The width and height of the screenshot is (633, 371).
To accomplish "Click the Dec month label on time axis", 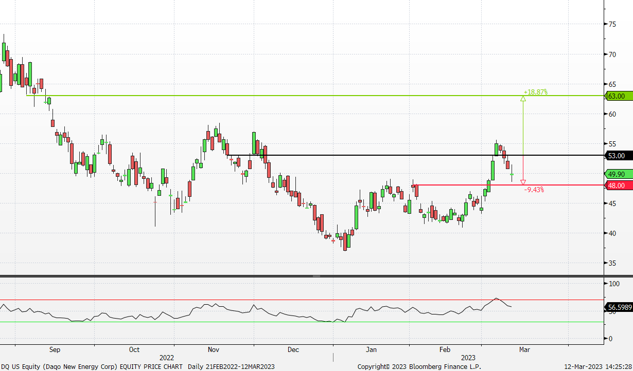I will pyautogui.click(x=293, y=349).
